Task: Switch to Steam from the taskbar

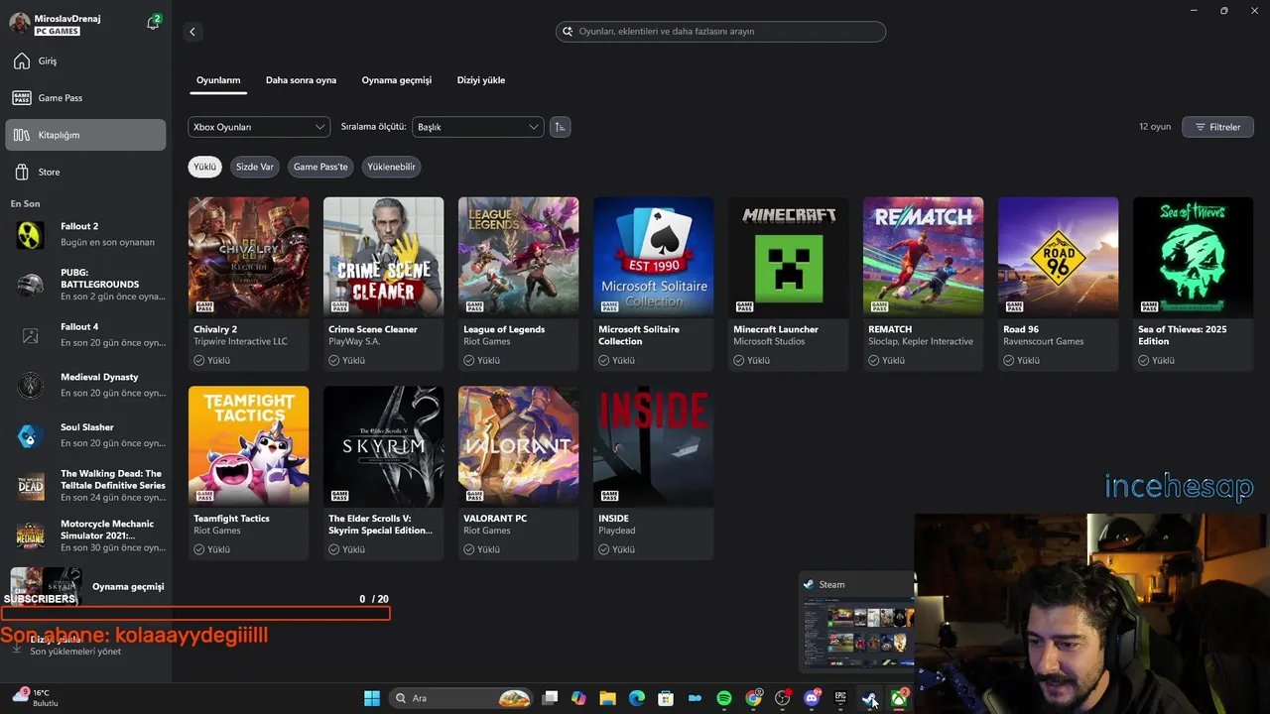Action: 870,698
